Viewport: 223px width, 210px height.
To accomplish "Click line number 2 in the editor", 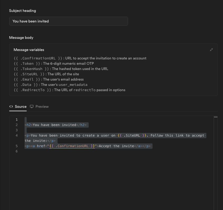I will (x=17, y=125).
